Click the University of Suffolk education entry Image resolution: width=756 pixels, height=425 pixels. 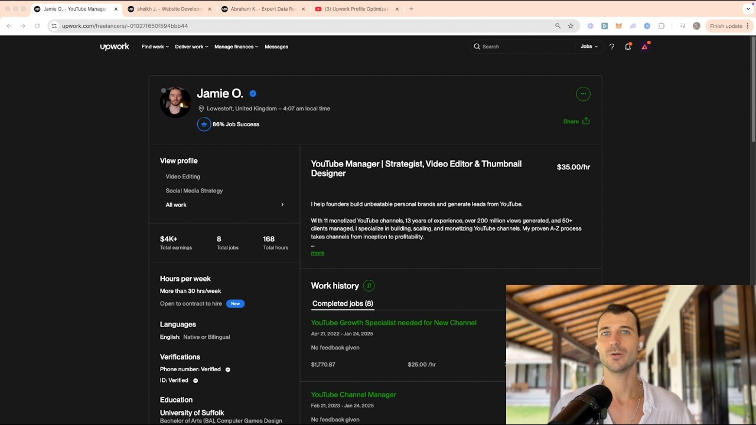[192, 413]
